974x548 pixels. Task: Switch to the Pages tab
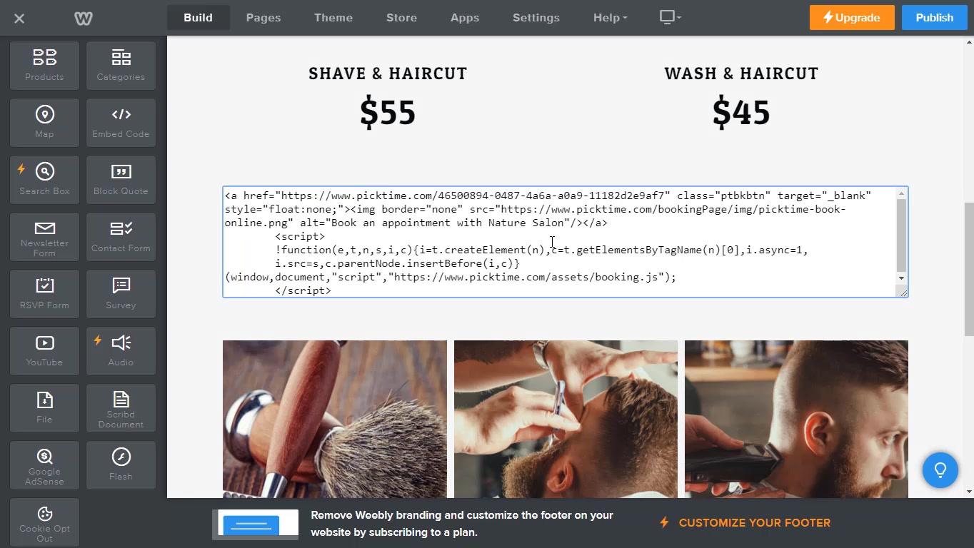tap(263, 18)
